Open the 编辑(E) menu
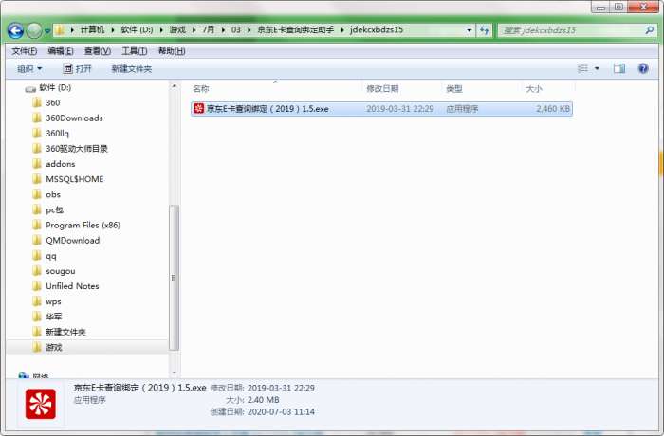Viewport: 664px width, 436px height. coord(61,51)
